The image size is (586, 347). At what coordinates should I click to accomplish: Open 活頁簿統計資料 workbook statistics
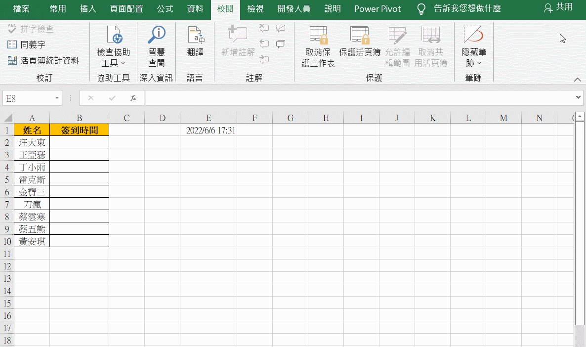tap(43, 60)
